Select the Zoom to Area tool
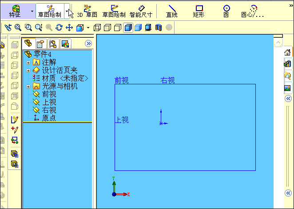This screenshot has width=294, height=209. (28, 28)
